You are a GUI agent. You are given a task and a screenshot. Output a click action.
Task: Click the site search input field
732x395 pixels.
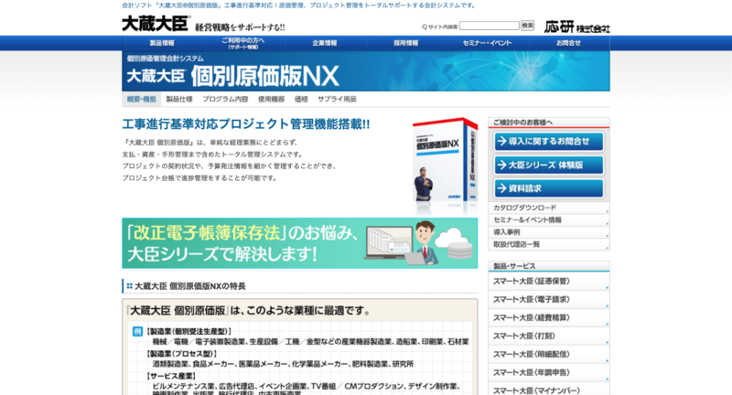click(x=490, y=26)
